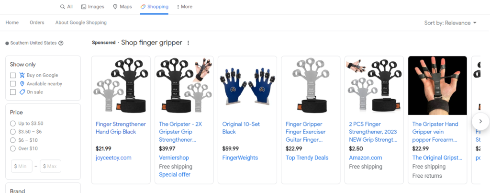Click the $ Min price input field

coord(22,166)
